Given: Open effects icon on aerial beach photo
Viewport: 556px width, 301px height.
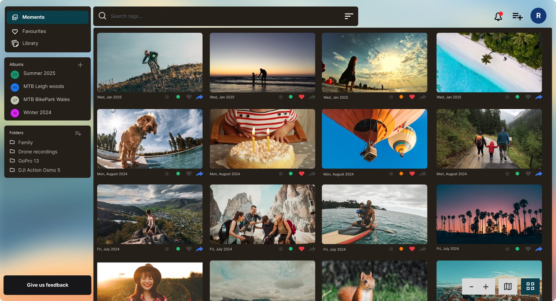Looking at the screenshot, I should 507,97.
